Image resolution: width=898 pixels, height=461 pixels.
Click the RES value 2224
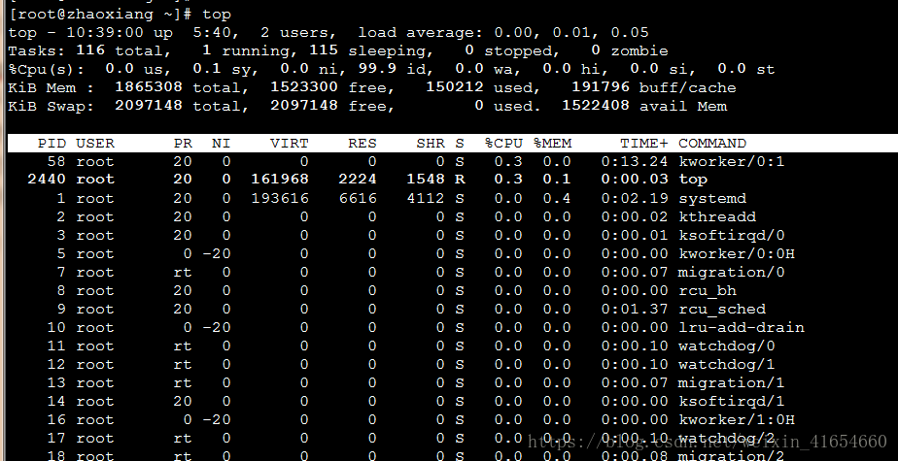[x=358, y=179]
